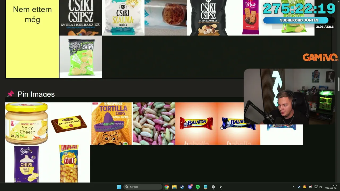Open Logitech G HUB on the taskbar
This screenshot has height=191, width=340.
pyautogui.click(x=221, y=187)
